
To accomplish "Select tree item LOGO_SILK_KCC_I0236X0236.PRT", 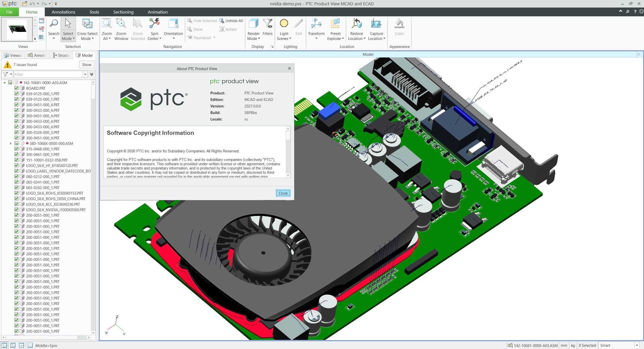I will [53, 204].
